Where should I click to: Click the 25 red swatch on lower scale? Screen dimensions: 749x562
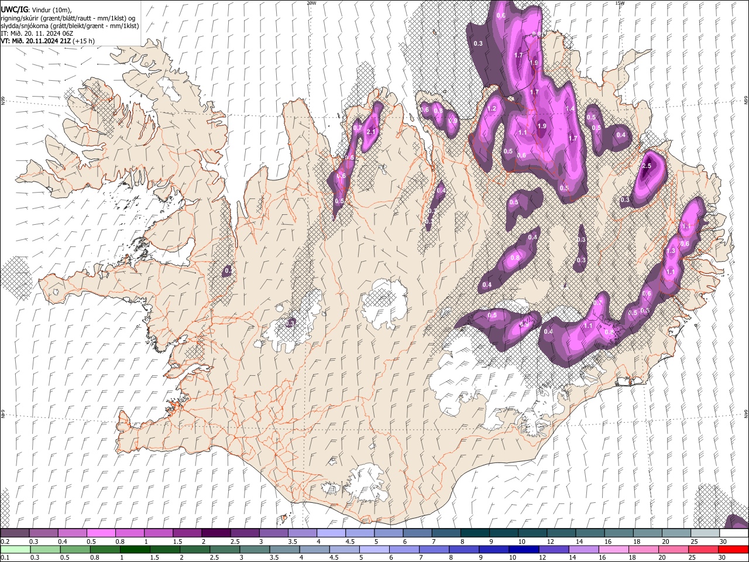[x=703, y=549]
